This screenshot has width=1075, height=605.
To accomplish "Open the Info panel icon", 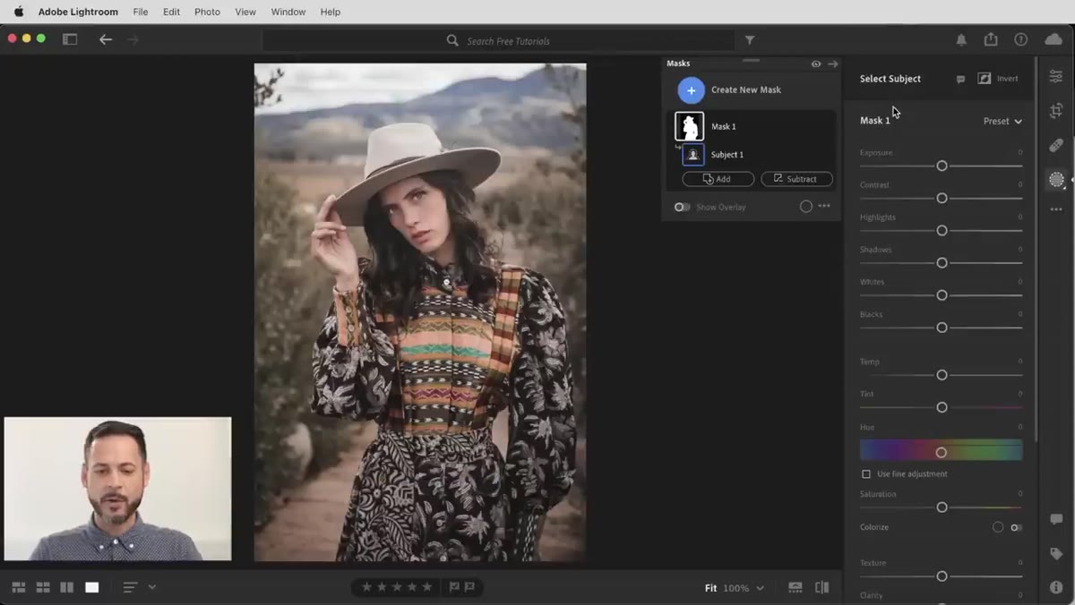I will pos(1056,587).
